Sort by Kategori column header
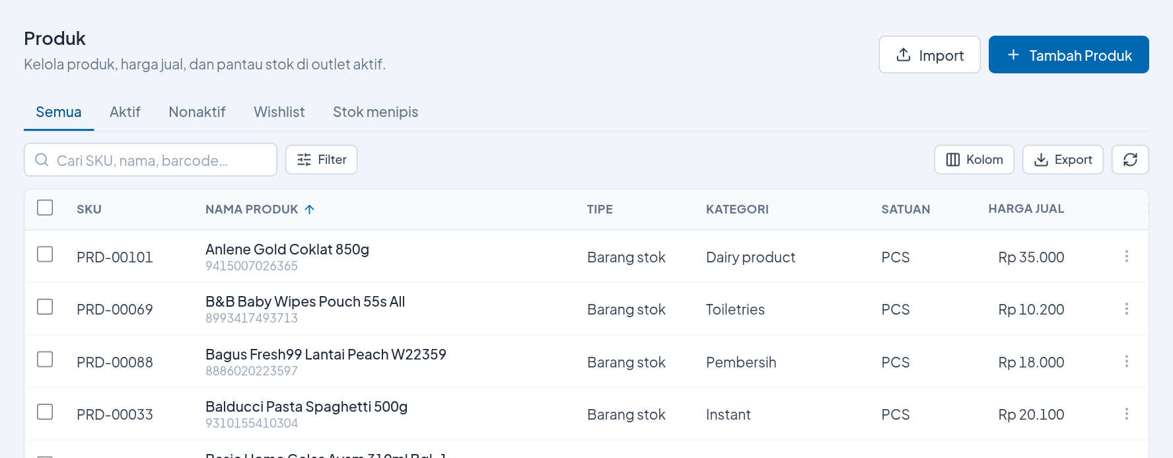The height and width of the screenshot is (458, 1173). tap(737, 210)
